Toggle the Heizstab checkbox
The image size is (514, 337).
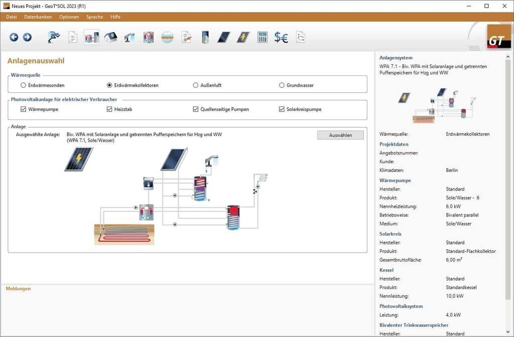point(110,109)
